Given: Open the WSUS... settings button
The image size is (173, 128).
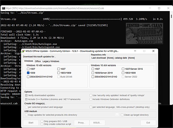Looking at the screenshot, I should (97, 123).
